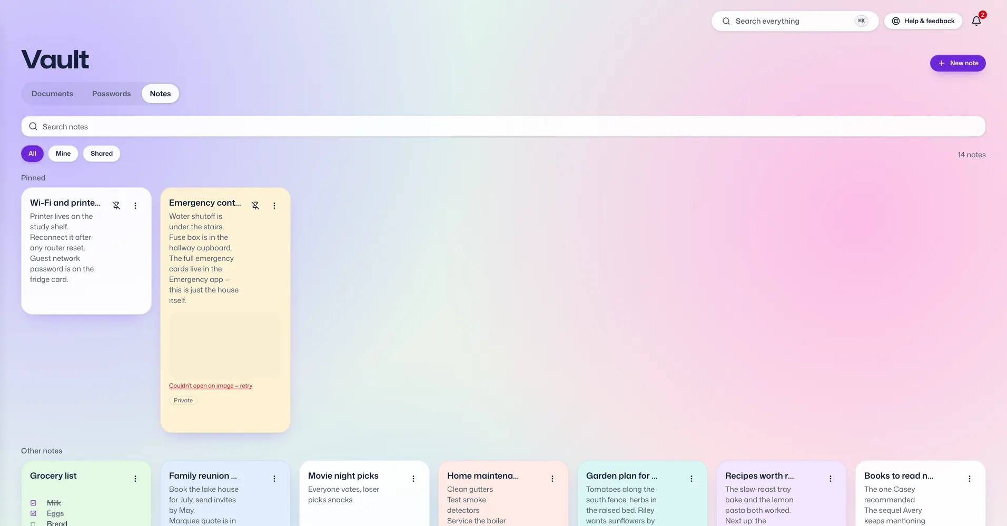1007x526 pixels.
Task: Click the magnifier icon in Search notes
Action: (33, 126)
